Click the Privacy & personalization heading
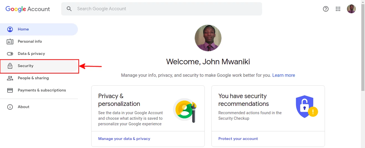 (x=119, y=100)
